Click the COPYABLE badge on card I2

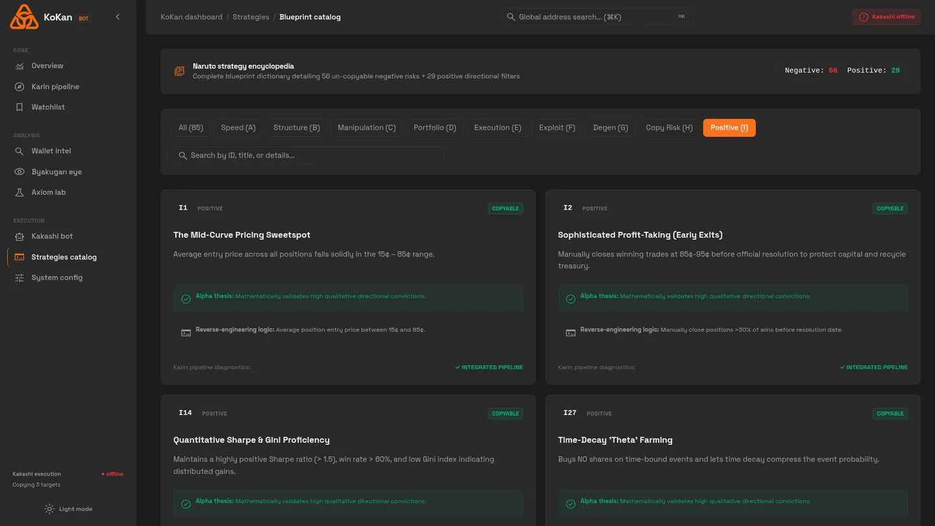tap(890, 208)
